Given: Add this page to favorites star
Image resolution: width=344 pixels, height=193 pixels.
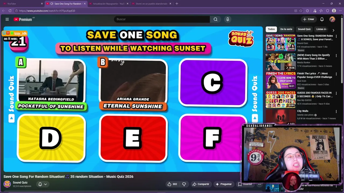Looking at the screenshot, I should coord(301,11).
